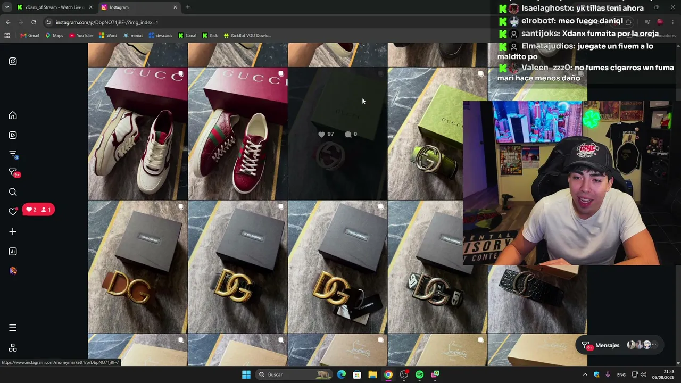The image size is (681, 383).
Task: Open the Mensajes floating messages button
Action: click(x=620, y=345)
